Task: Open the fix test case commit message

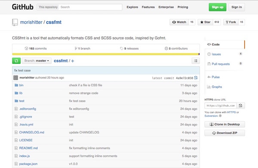Action: [x=22, y=70]
